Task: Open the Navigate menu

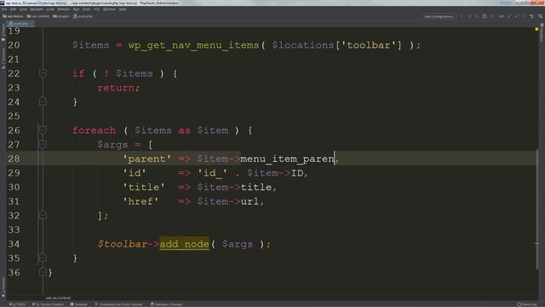Action: pos(37,9)
